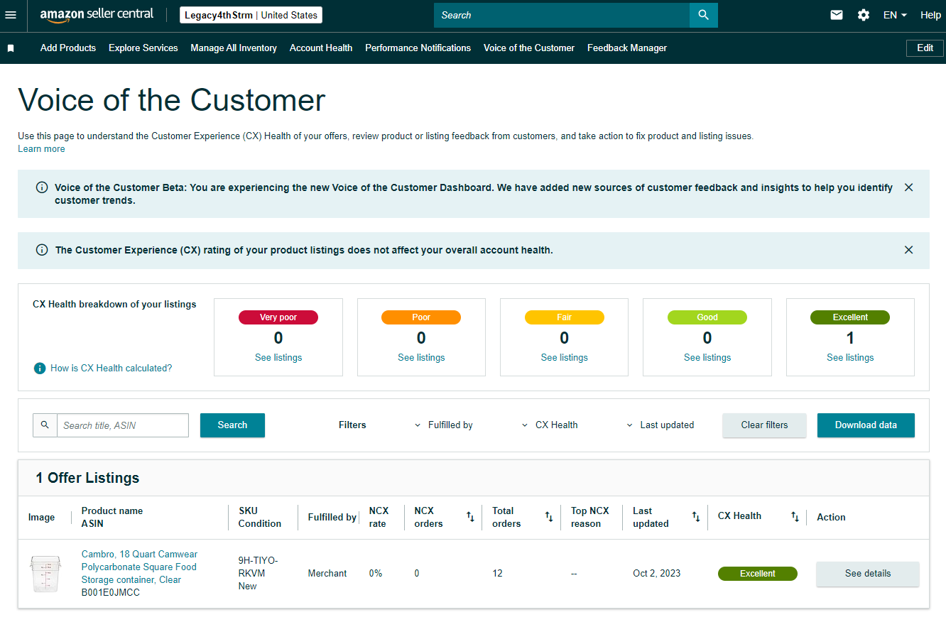
Task: Click ASIN text B001E0JMCC
Action: (111, 593)
